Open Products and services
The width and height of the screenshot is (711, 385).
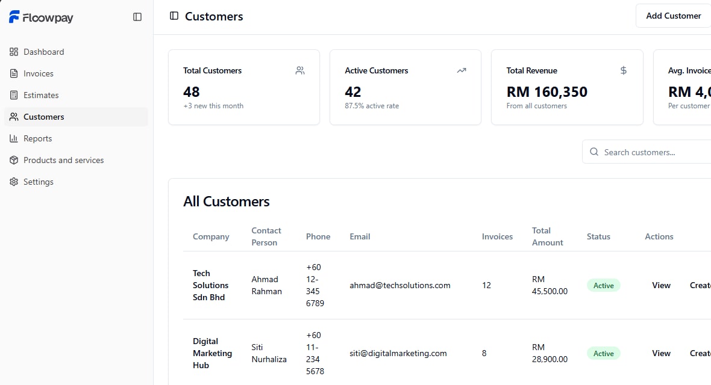pyautogui.click(x=76, y=160)
